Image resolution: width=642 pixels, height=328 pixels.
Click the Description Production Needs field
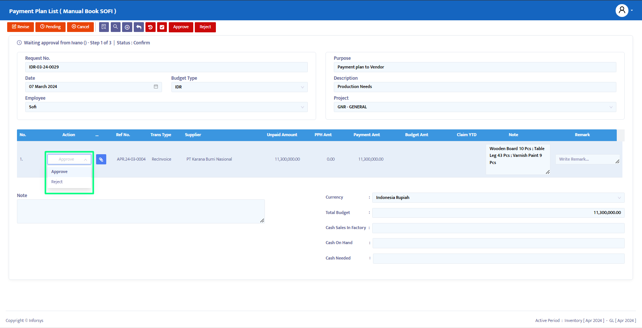click(475, 87)
